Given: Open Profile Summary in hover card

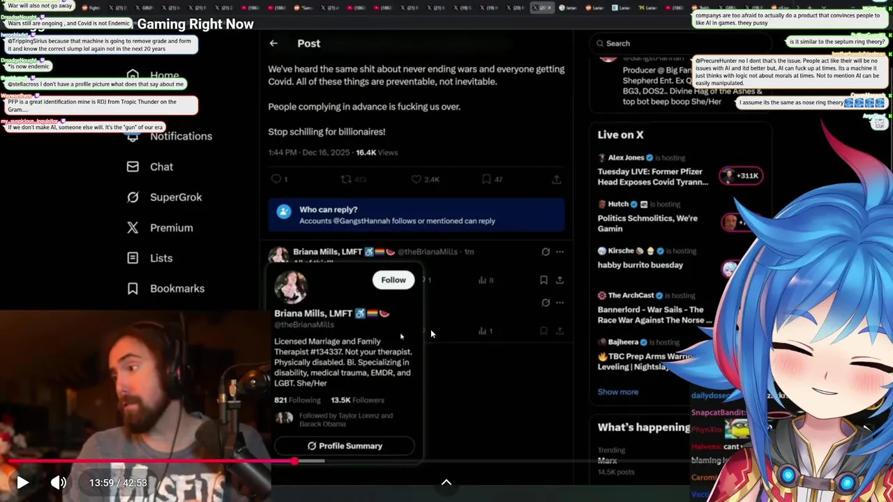Looking at the screenshot, I should [x=345, y=446].
